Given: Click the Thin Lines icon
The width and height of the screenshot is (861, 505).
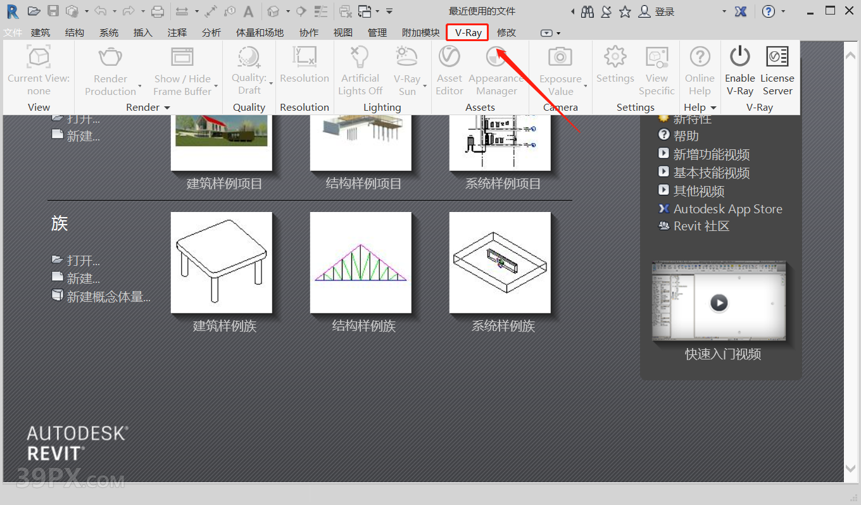Looking at the screenshot, I should pyautogui.click(x=322, y=11).
